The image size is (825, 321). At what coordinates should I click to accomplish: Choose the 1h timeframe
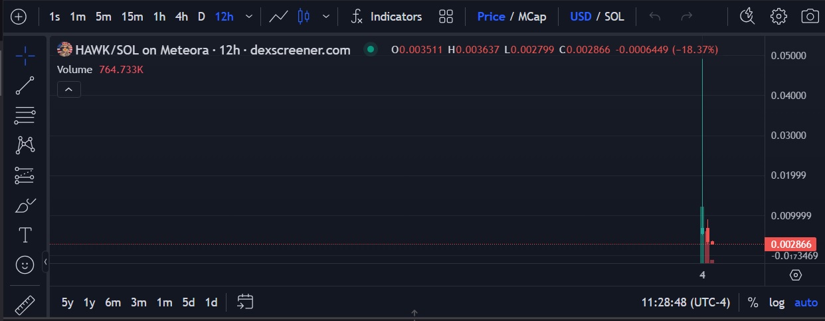point(159,17)
